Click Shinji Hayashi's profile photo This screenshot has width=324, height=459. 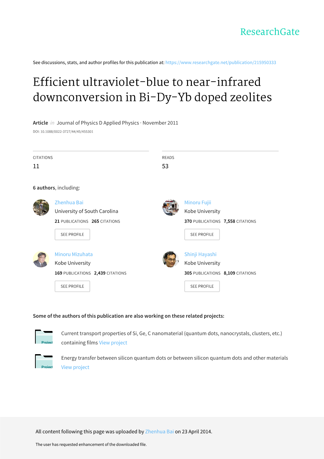coord(171,259)
